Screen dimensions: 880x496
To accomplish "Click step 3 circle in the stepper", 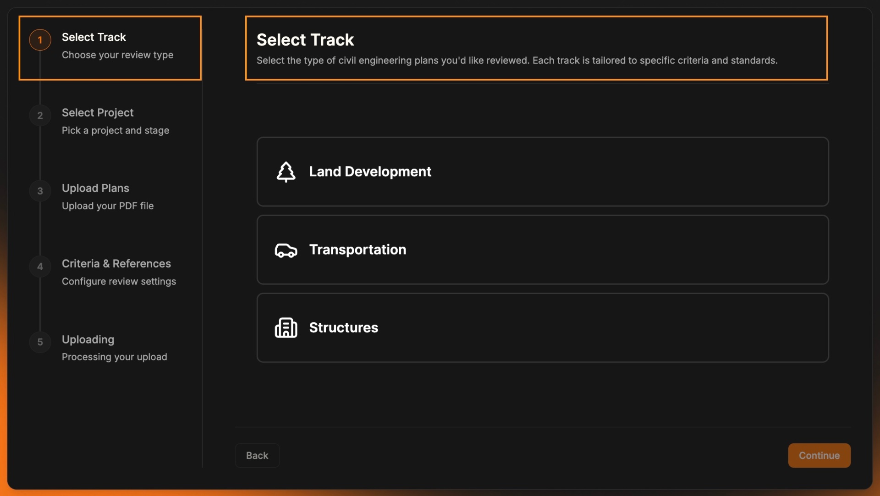I will [40, 191].
